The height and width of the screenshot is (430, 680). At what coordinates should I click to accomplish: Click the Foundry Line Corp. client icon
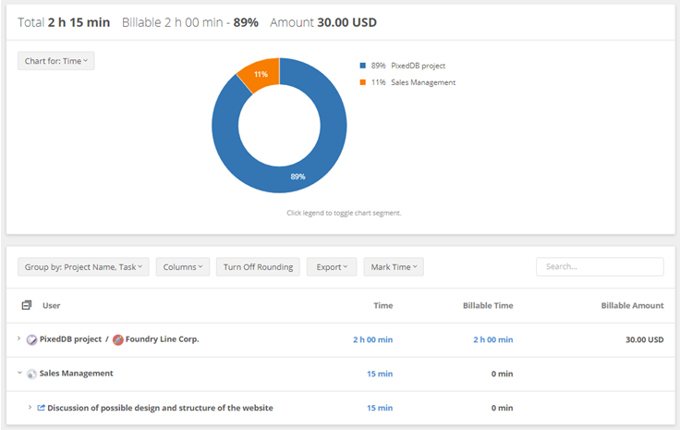[x=118, y=339]
